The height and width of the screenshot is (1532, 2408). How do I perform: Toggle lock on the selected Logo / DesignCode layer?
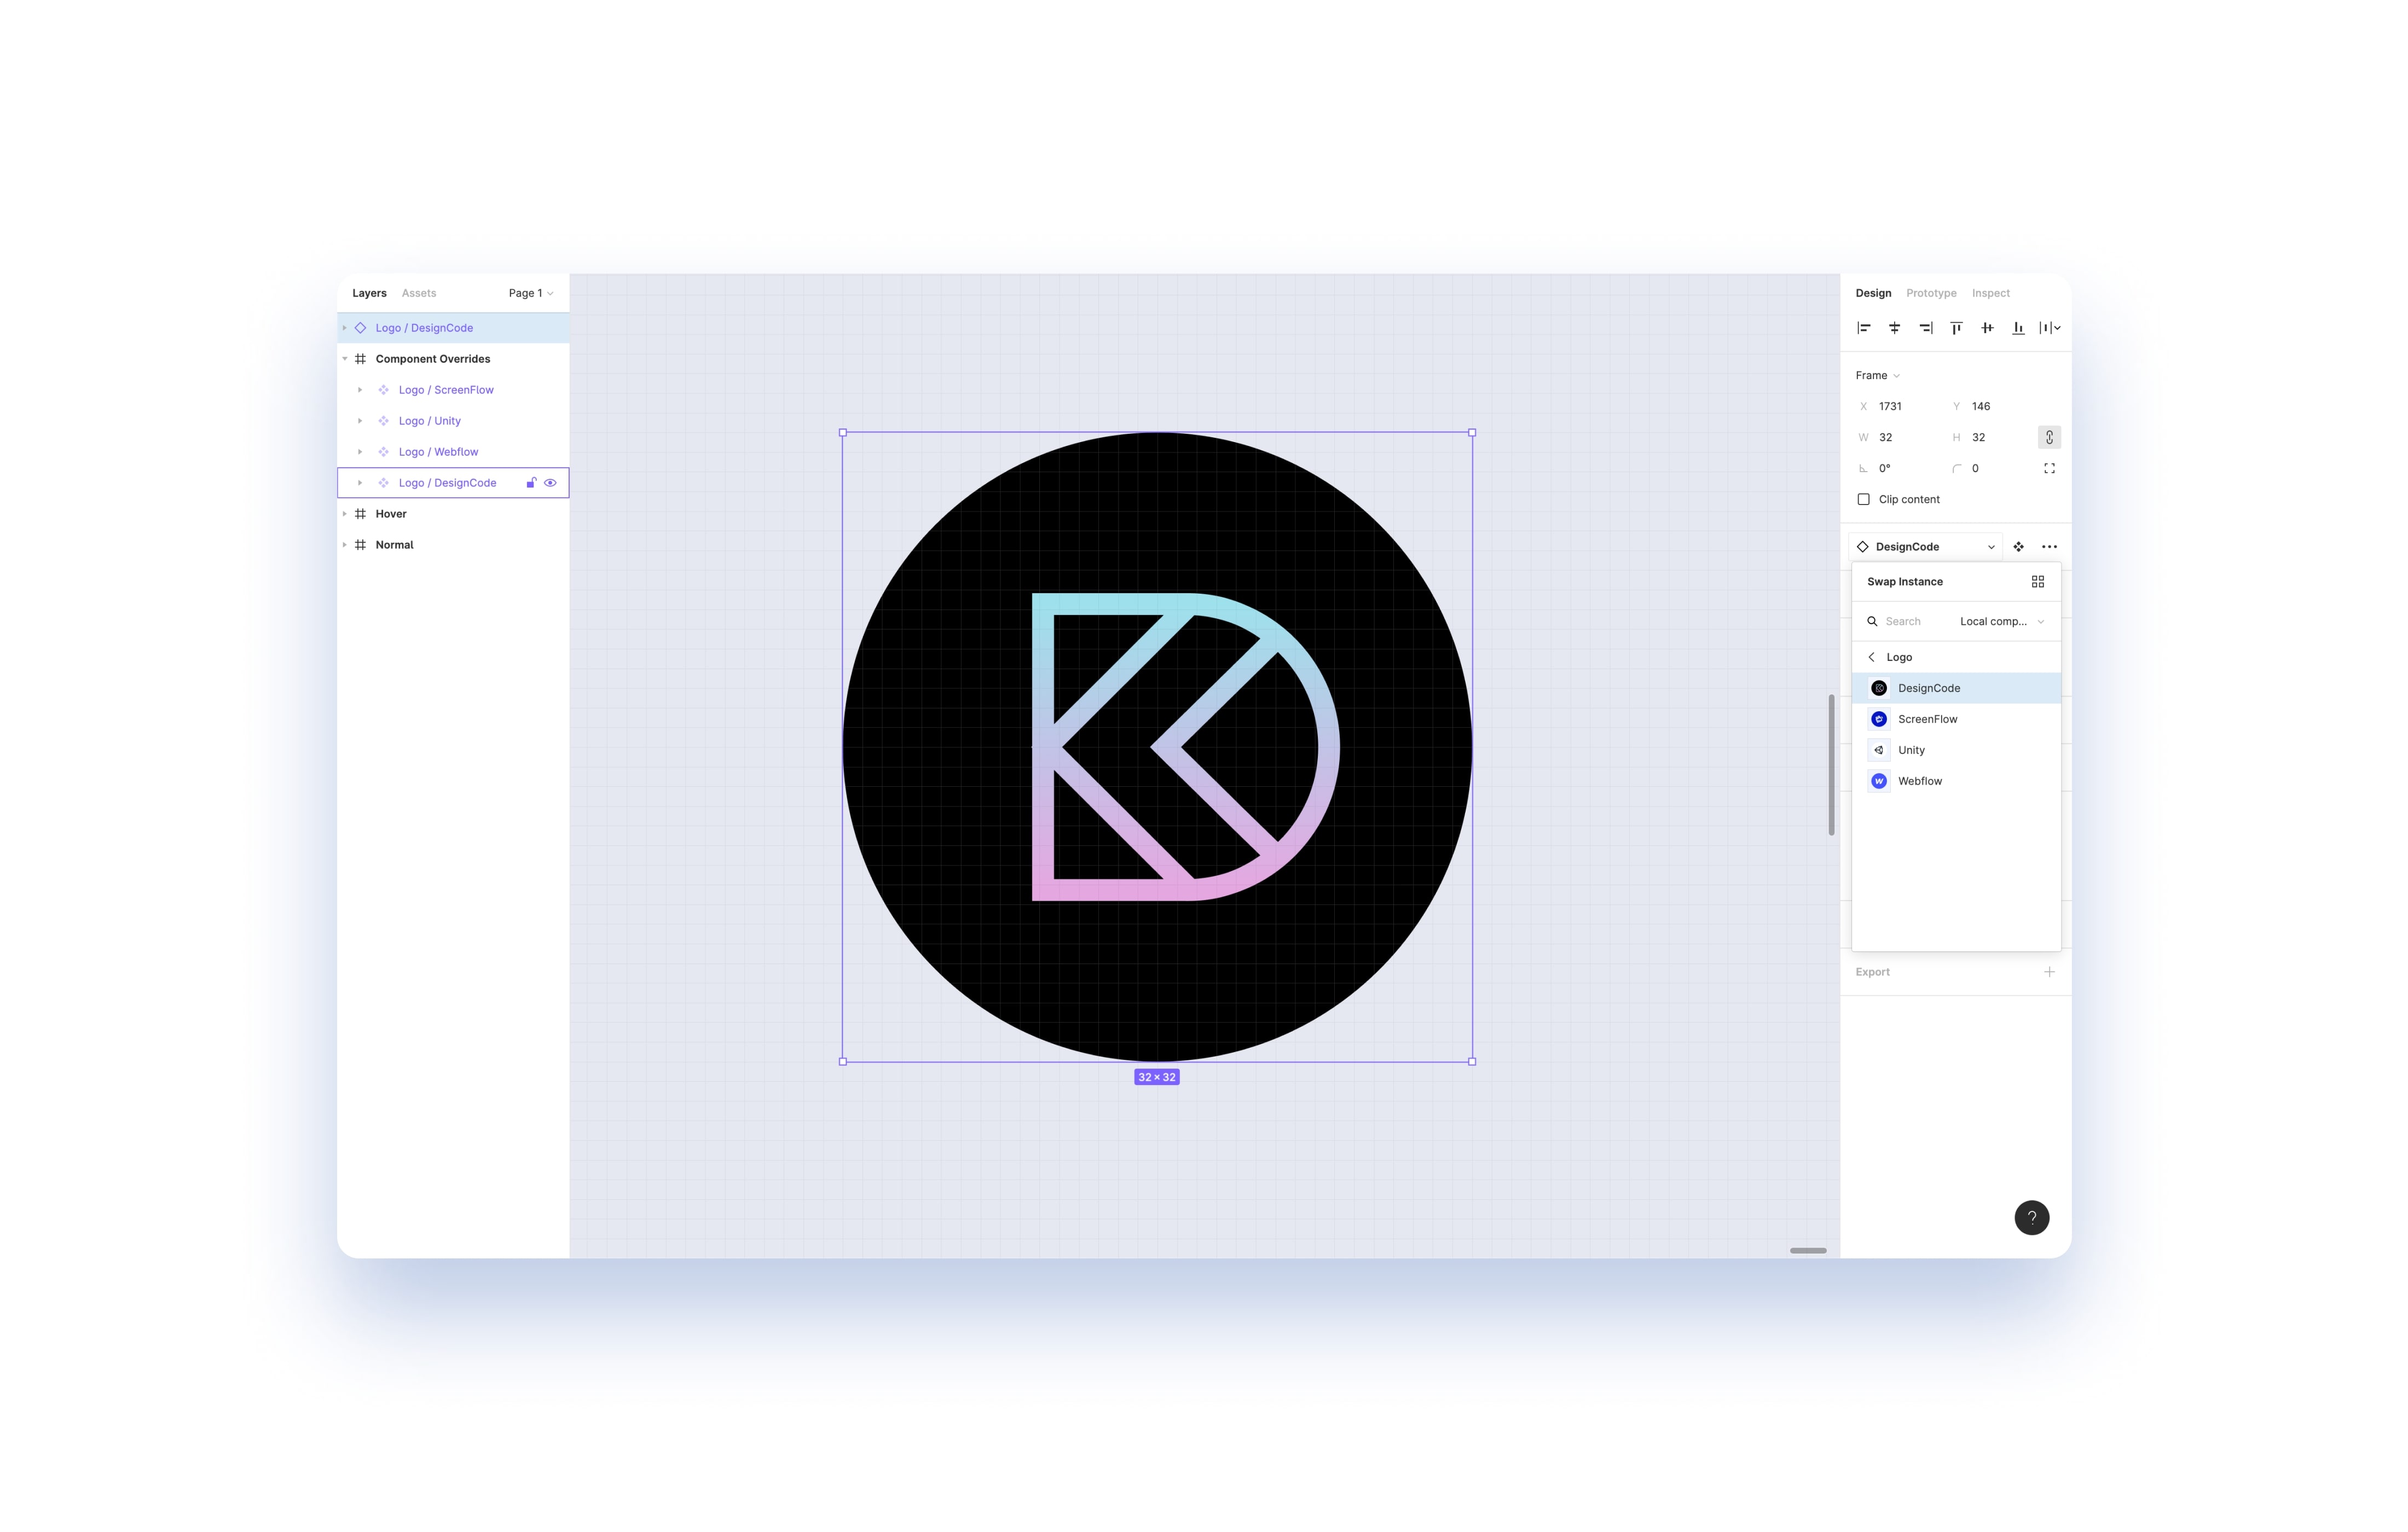coord(531,483)
